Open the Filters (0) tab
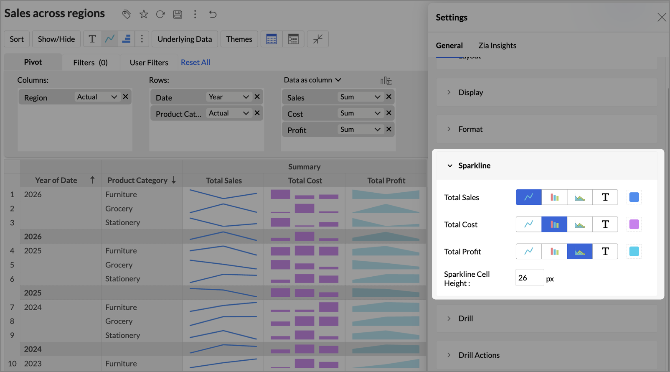This screenshot has height=372, width=670. pos(90,62)
